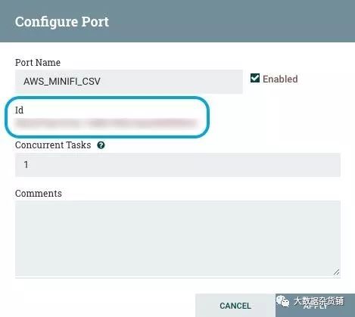Click the CANCEL button

[235, 306]
